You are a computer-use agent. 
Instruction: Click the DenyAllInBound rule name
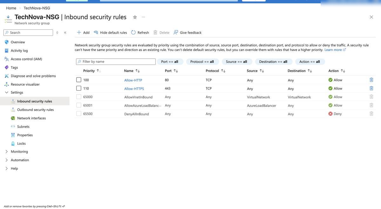point(137,114)
